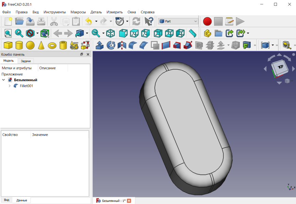
Task: Open the Правка menu
Action: (21, 12)
